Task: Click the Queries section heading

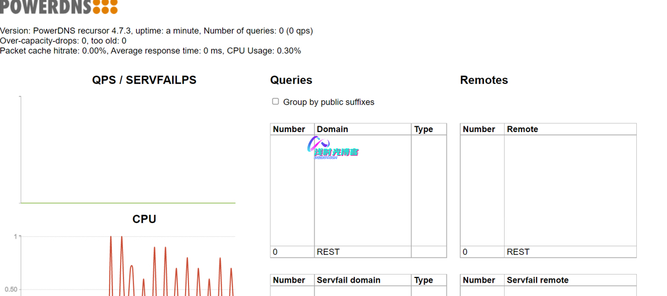Action: [291, 81]
